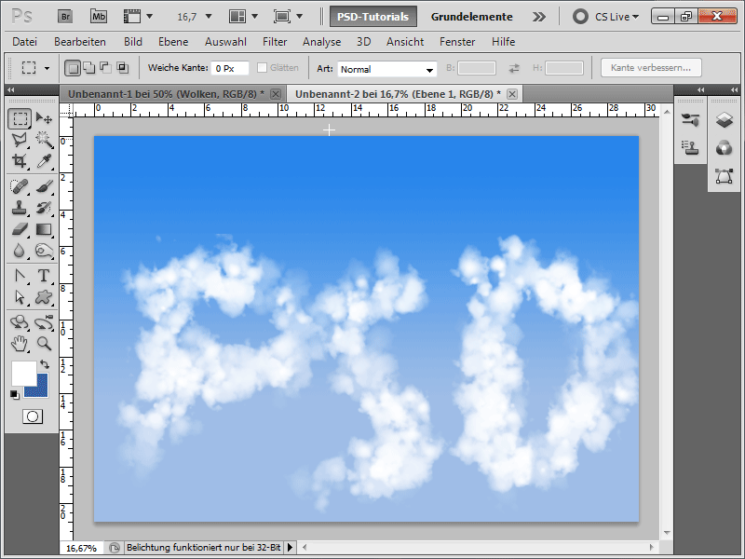Choose Intersect with Selection mode
This screenshot has height=559, width=745.
123,68
